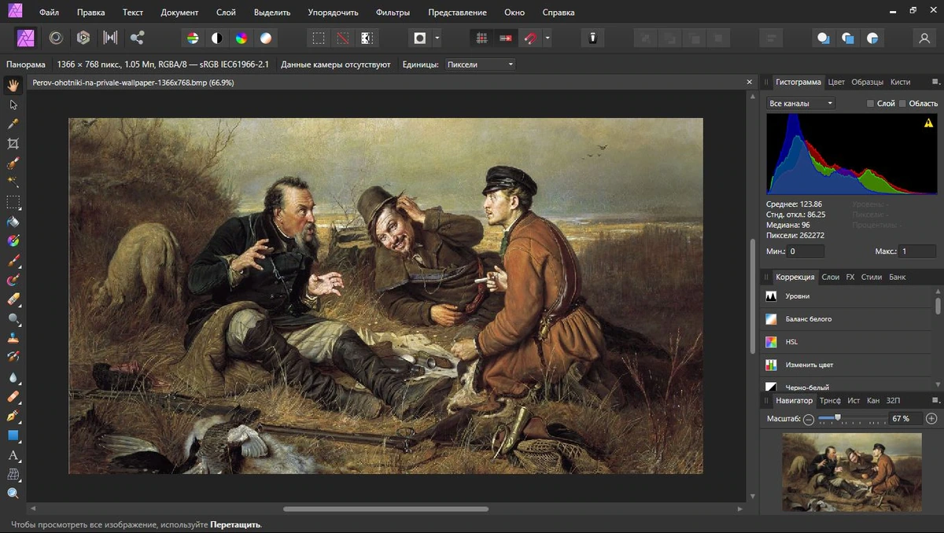Click the Invert Selection toolbar icon
Screen dimensions: 944x533
click(367, 37)
